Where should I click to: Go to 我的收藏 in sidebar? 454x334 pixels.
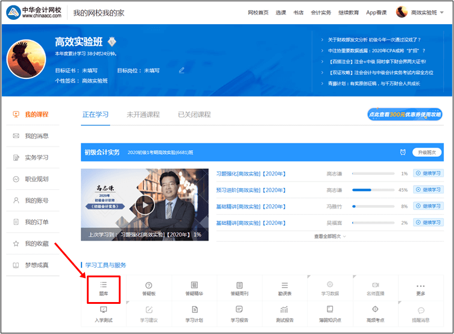coord(33,244)
